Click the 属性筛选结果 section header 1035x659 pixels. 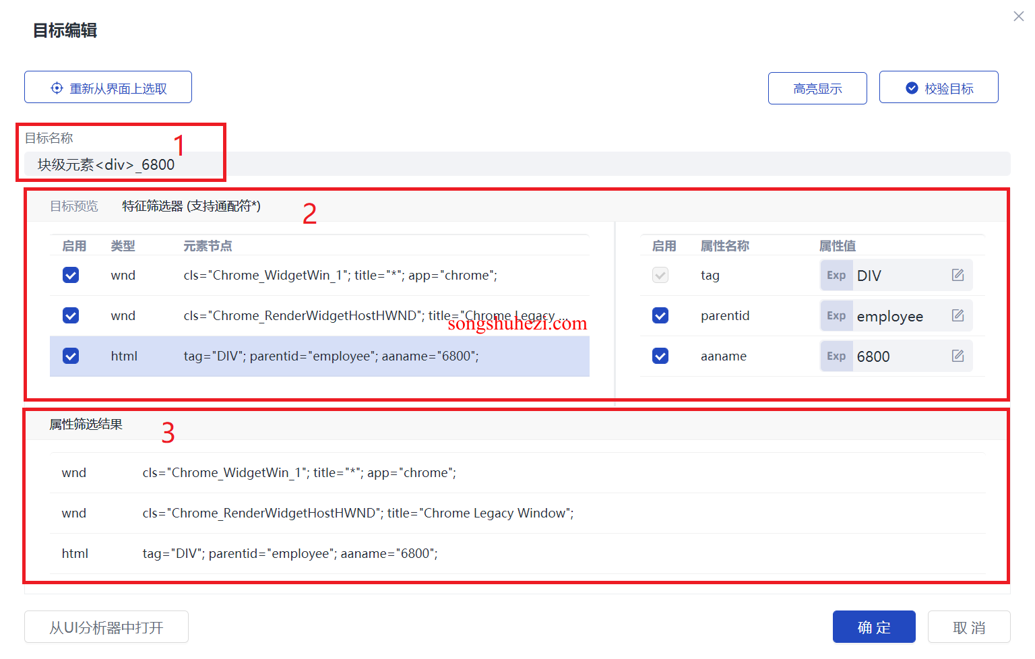coord(86,425)
